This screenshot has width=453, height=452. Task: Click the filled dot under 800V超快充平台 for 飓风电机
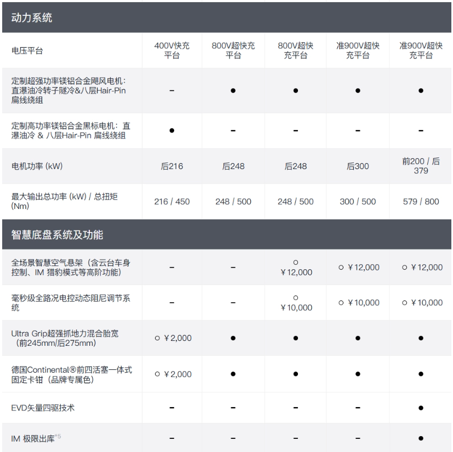[x=234, y=90]
